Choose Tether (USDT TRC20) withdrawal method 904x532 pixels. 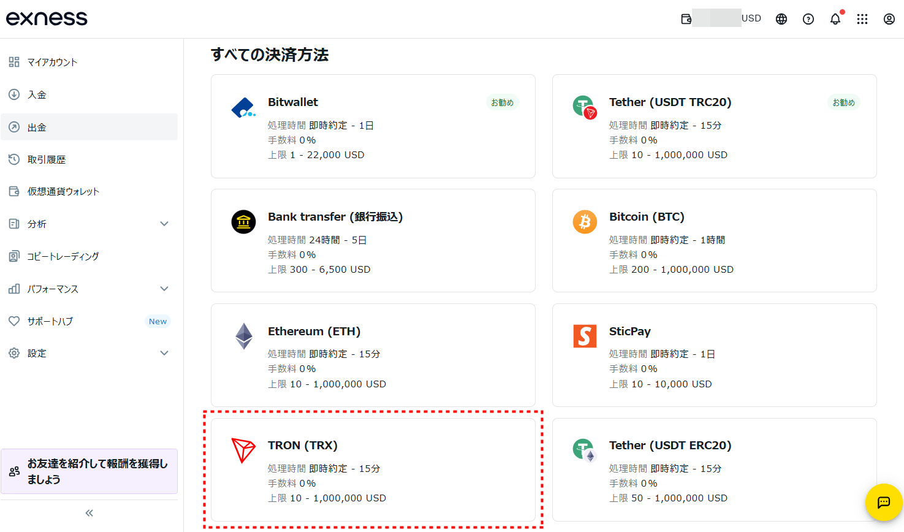tap(715, 126)
